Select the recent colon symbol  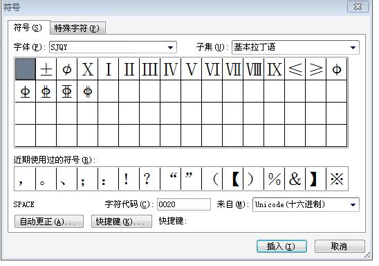pyautogui.click(x=109, y=179)
